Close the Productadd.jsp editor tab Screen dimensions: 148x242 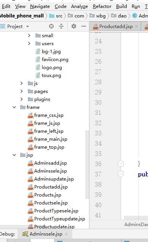point(136,27)
